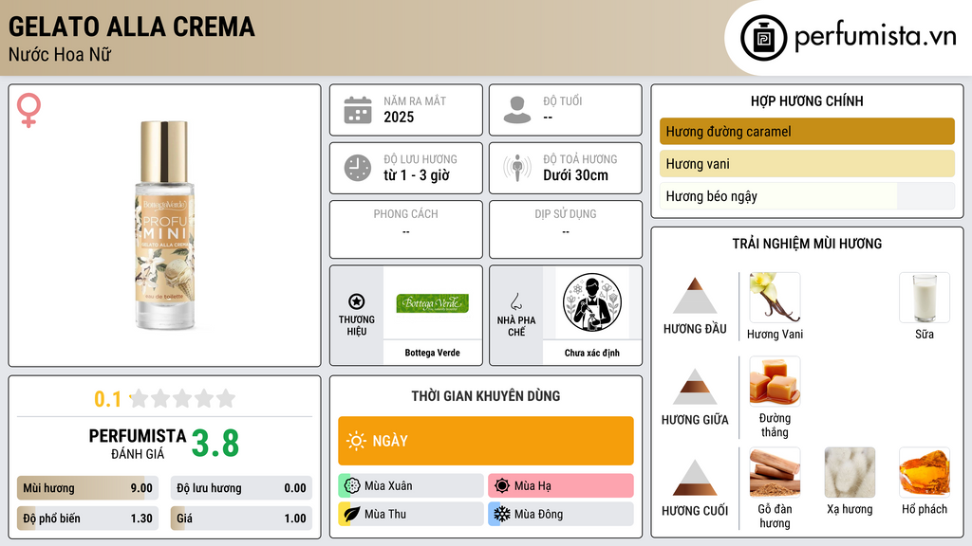Click the Hợp hương chính heading

point(807,100)
